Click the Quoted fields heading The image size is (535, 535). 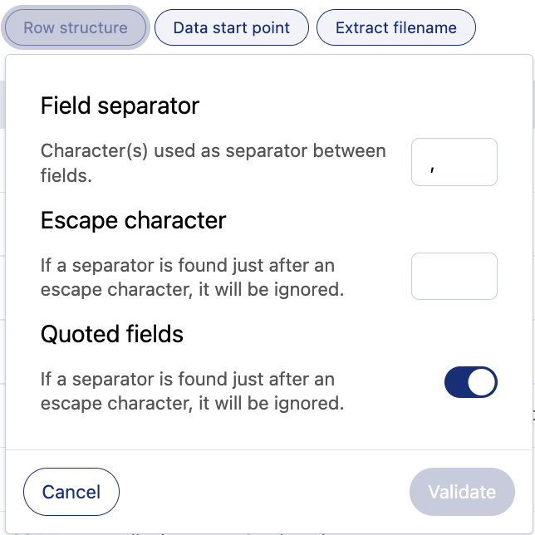tap(112, 334)
